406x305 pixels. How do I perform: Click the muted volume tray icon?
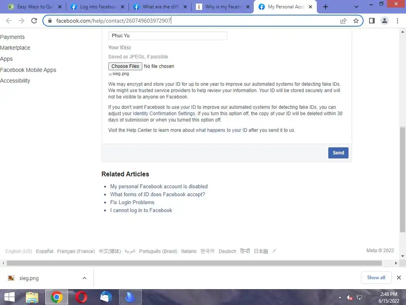(x=349, y=297)
